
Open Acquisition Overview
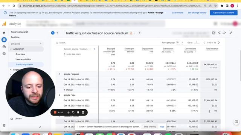(20, 54)
